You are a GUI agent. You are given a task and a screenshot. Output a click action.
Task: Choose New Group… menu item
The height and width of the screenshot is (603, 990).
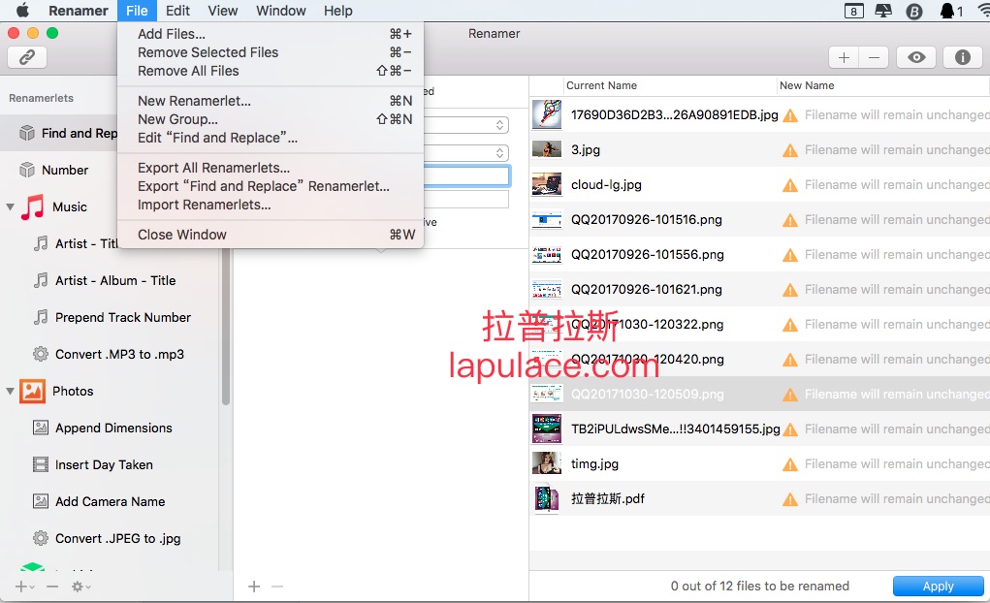point(271,119)
